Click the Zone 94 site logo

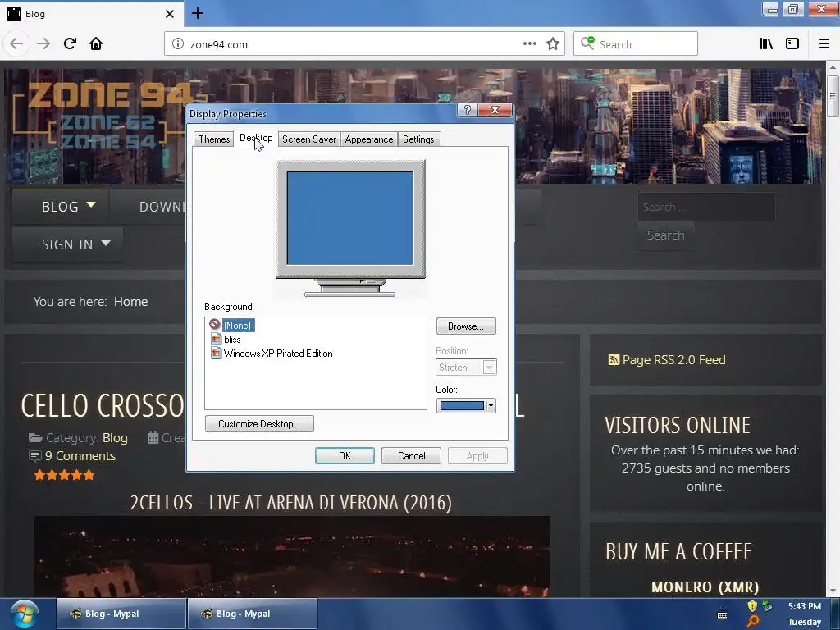point(110,116)
